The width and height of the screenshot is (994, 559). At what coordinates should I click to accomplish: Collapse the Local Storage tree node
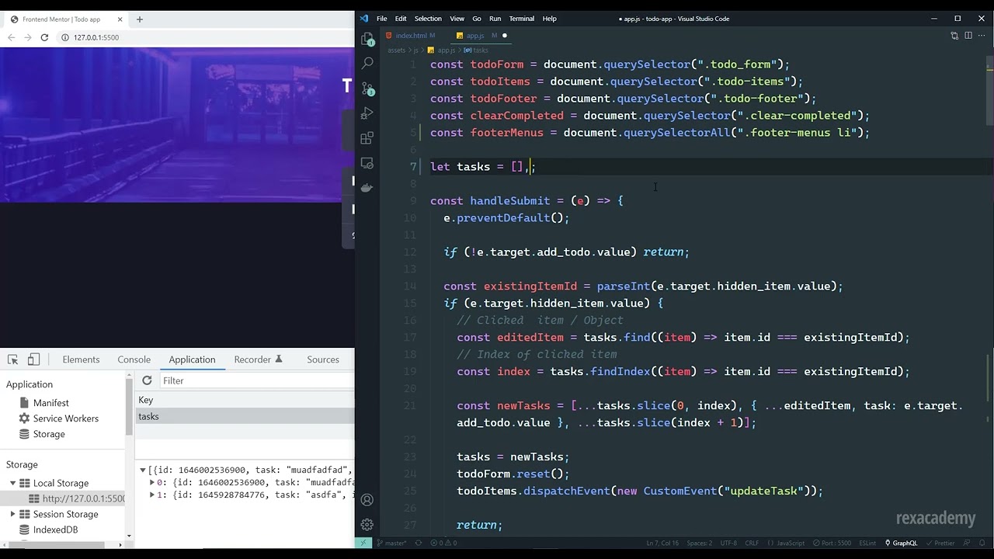click(12, 483)
